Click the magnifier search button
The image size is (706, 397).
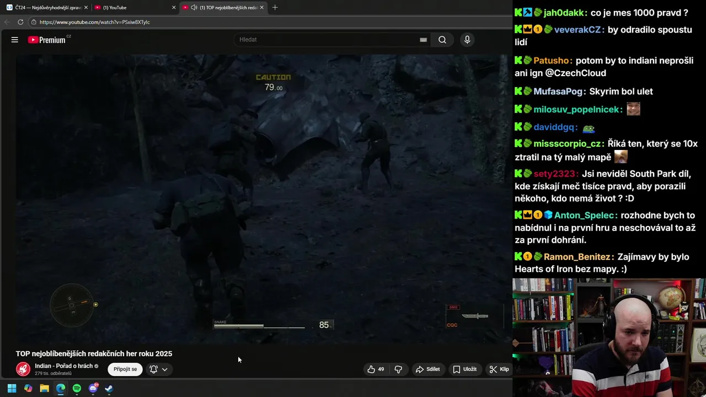pyautogui.click(x=442, y=40)
